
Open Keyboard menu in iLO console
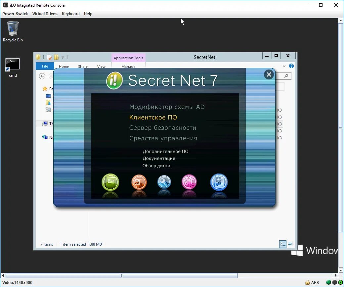[x=71, y=14]
